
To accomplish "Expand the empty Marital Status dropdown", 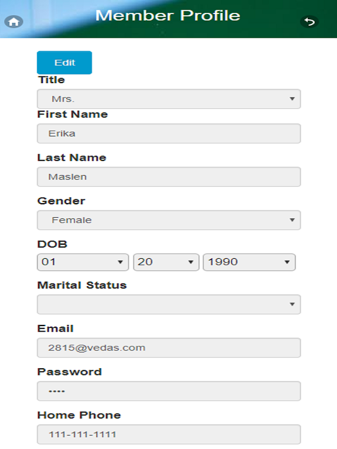I will click(x=168, y=304).
